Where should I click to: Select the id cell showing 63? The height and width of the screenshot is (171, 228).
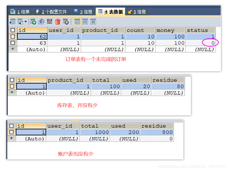point(32,43)
